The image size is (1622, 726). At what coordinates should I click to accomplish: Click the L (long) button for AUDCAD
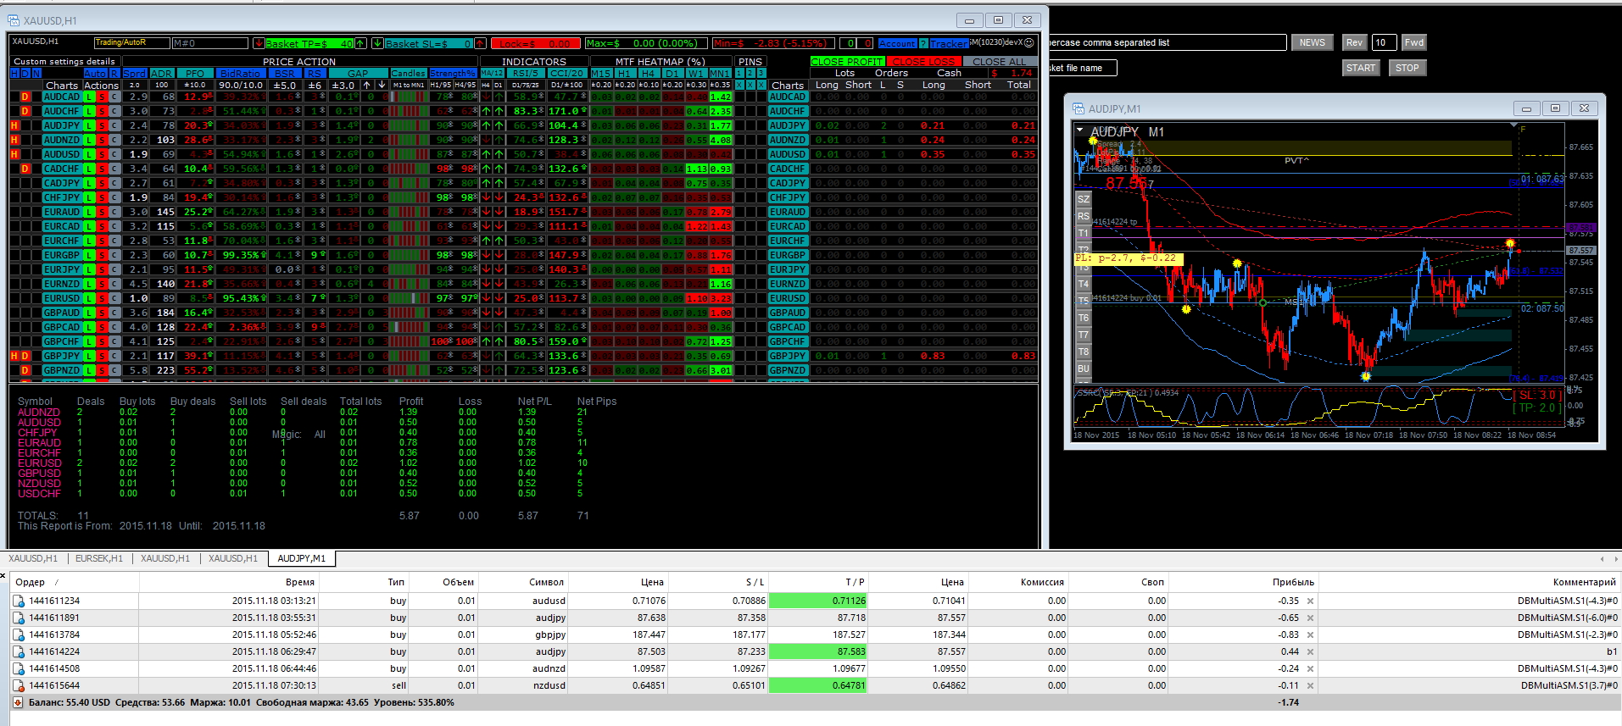89,97
